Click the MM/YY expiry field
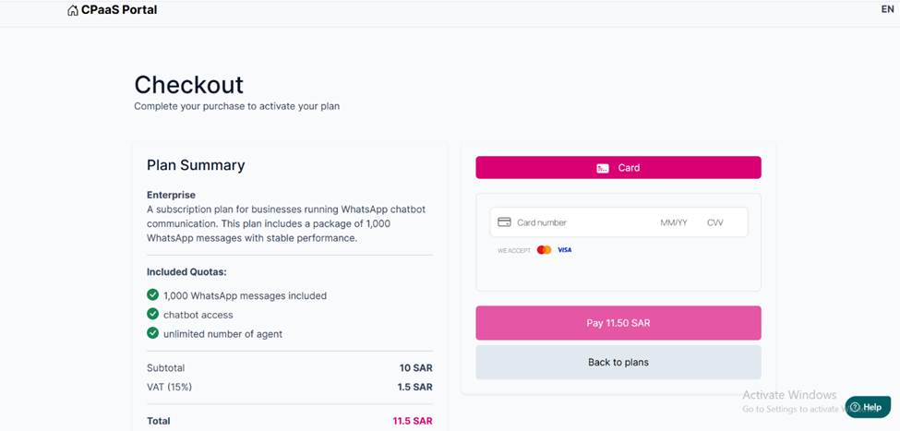 click(x=674, y=222)
